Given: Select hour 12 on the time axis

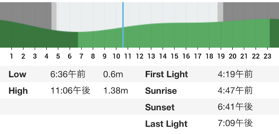Looking at the screenshot, I should click(x=139, y=56).
